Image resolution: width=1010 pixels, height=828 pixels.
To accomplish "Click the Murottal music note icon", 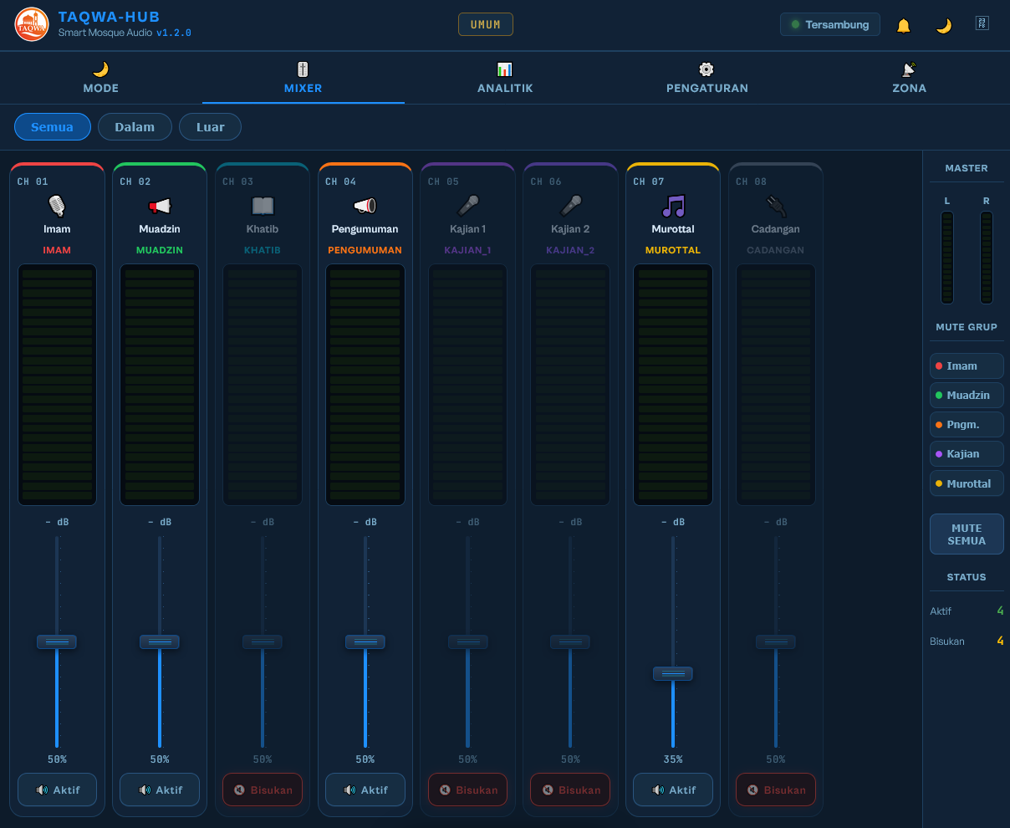I will click(x=673, y=206).
